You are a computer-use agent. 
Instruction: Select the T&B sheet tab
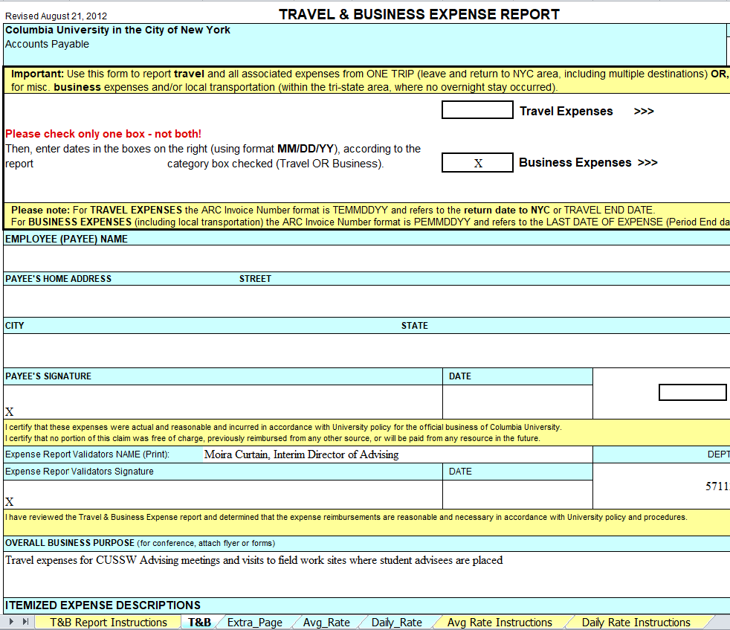pos(199,622)
